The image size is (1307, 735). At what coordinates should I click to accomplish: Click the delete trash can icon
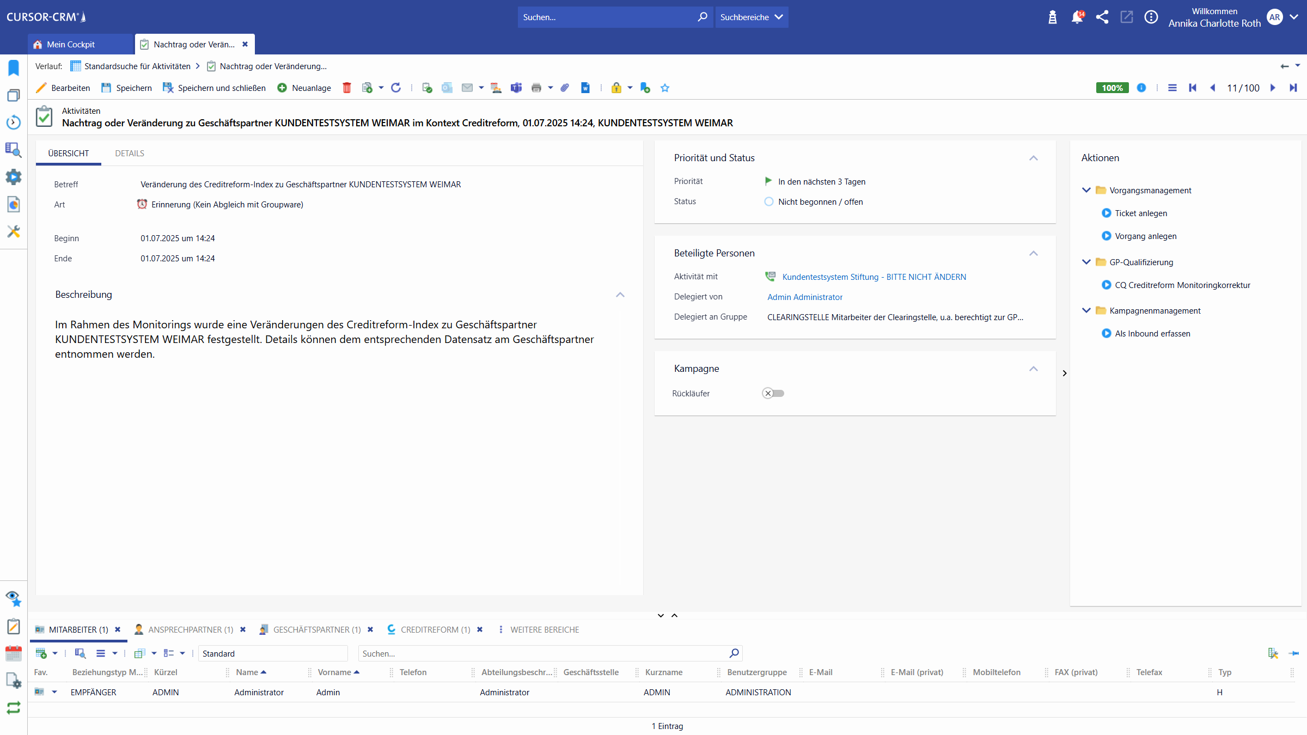click(347, 88)
